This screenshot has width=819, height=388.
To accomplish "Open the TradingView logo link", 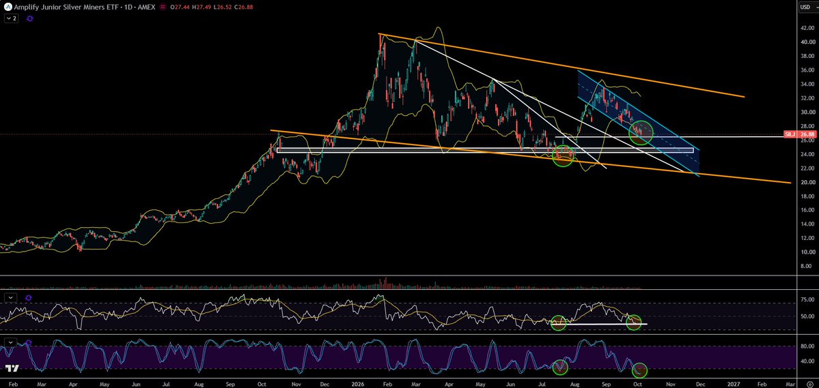I will click(13, 368).
